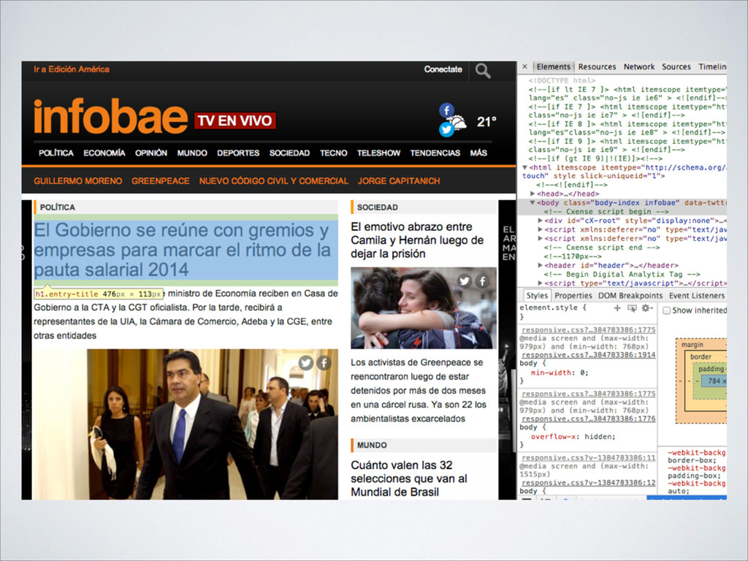Enable the Show inherited checkbox

(x=667, y=310)
